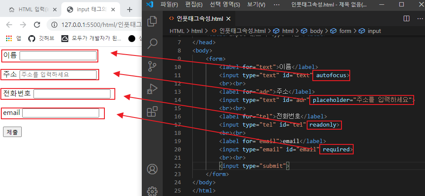Image resolution: width=425 pixels, height=196 pixels.
Task: Open the 모두가 개발자가 된... bookmark
Action: [91, 39]
